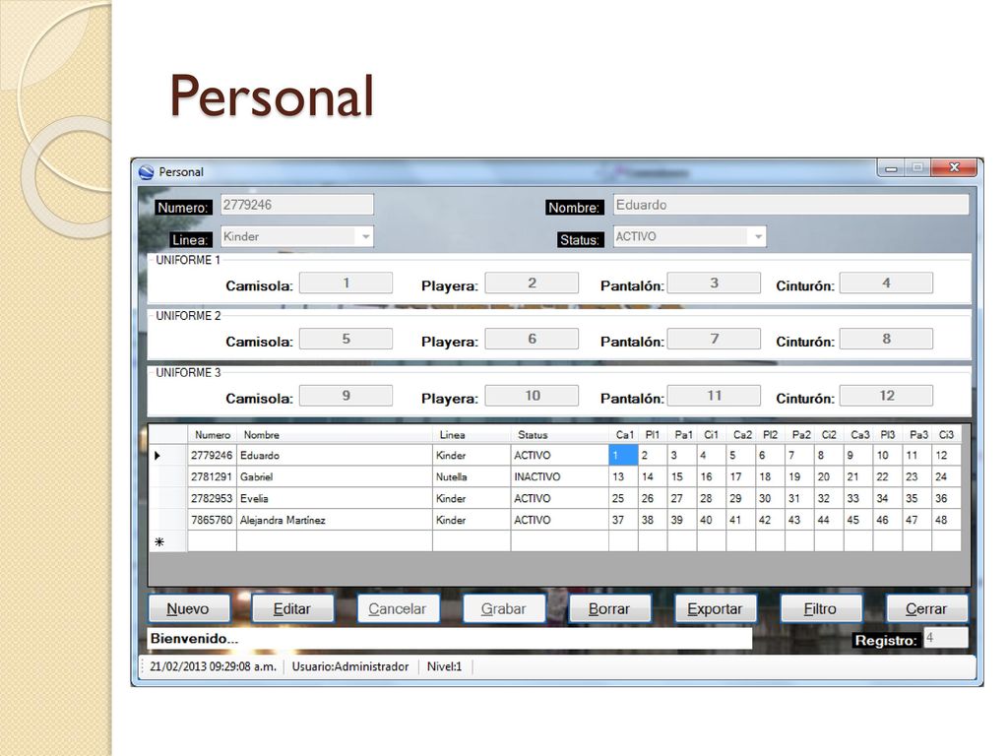This screenshot has height=756, width=1008.
Task: Click Uniforme 3 Camisola field
Action: point(346,396)
